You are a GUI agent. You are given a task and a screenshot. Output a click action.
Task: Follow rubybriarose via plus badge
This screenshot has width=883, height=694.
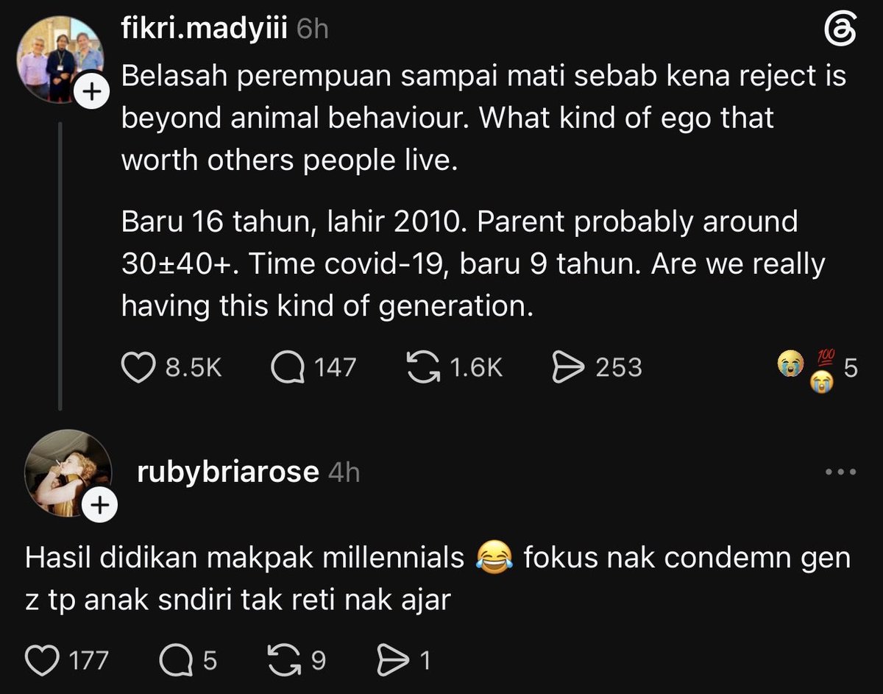[99, 505]
